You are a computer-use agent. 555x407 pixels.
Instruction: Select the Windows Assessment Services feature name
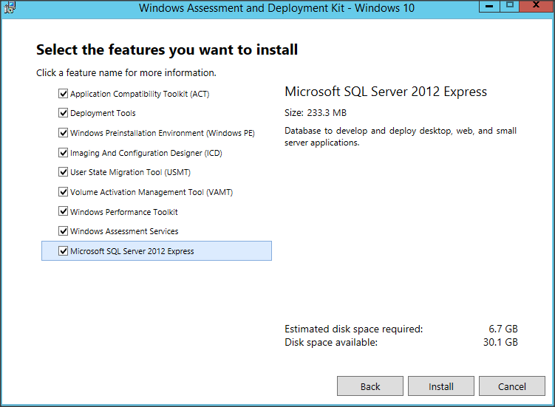(124, 231)
